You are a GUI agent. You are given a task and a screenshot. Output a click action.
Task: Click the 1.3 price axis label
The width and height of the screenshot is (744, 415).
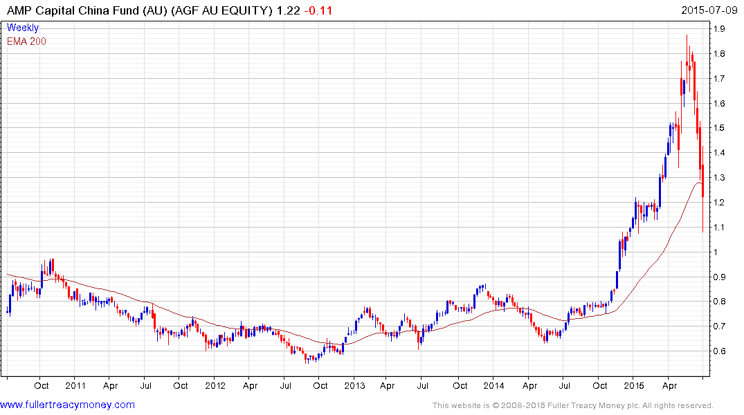coord(719,178)
